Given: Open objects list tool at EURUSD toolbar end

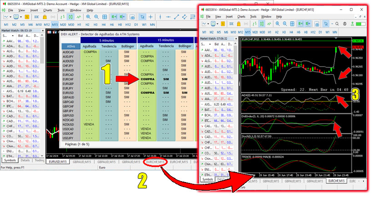Looking at the screenshot, I should point(192,17).
